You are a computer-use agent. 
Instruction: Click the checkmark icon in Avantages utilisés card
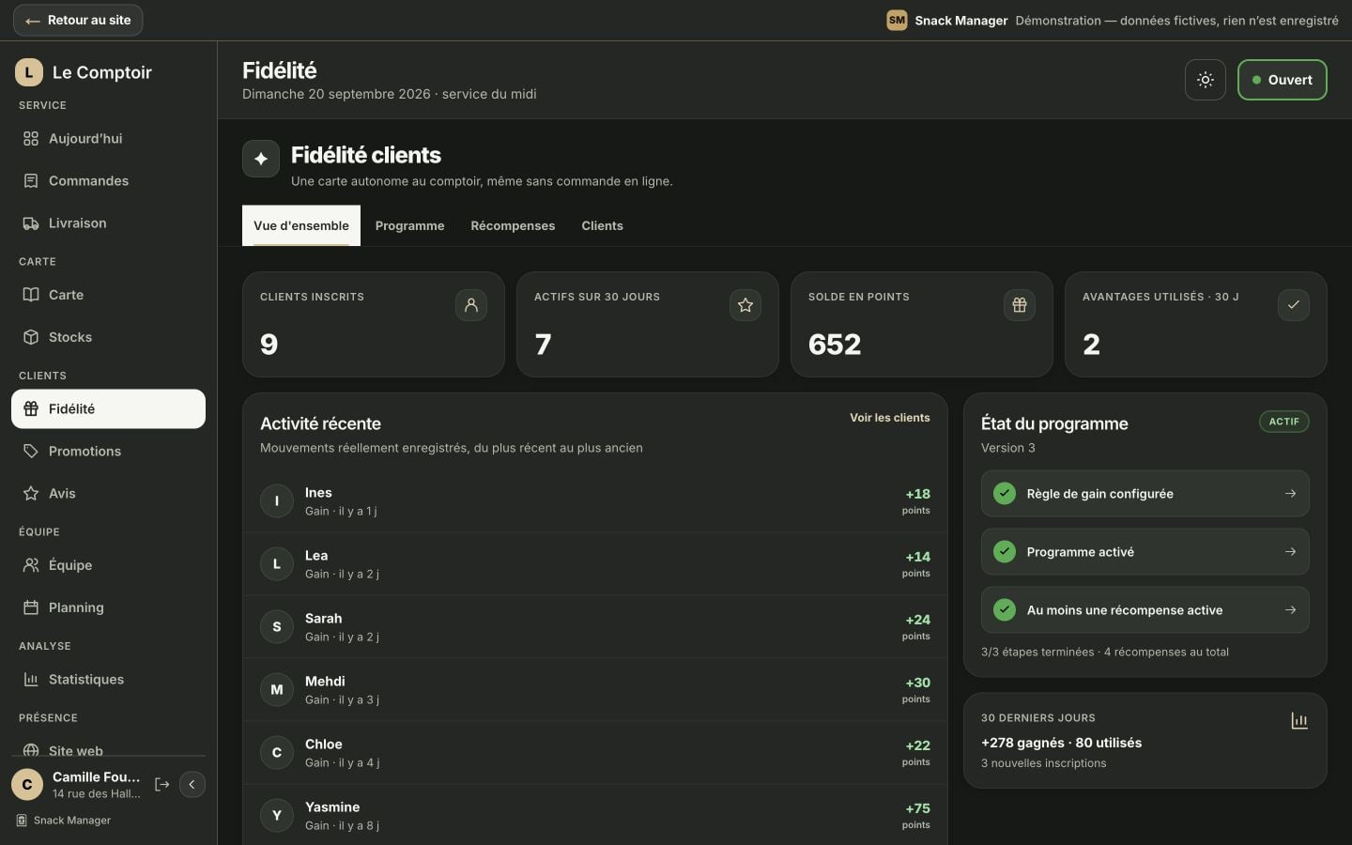click(1294, 305)
